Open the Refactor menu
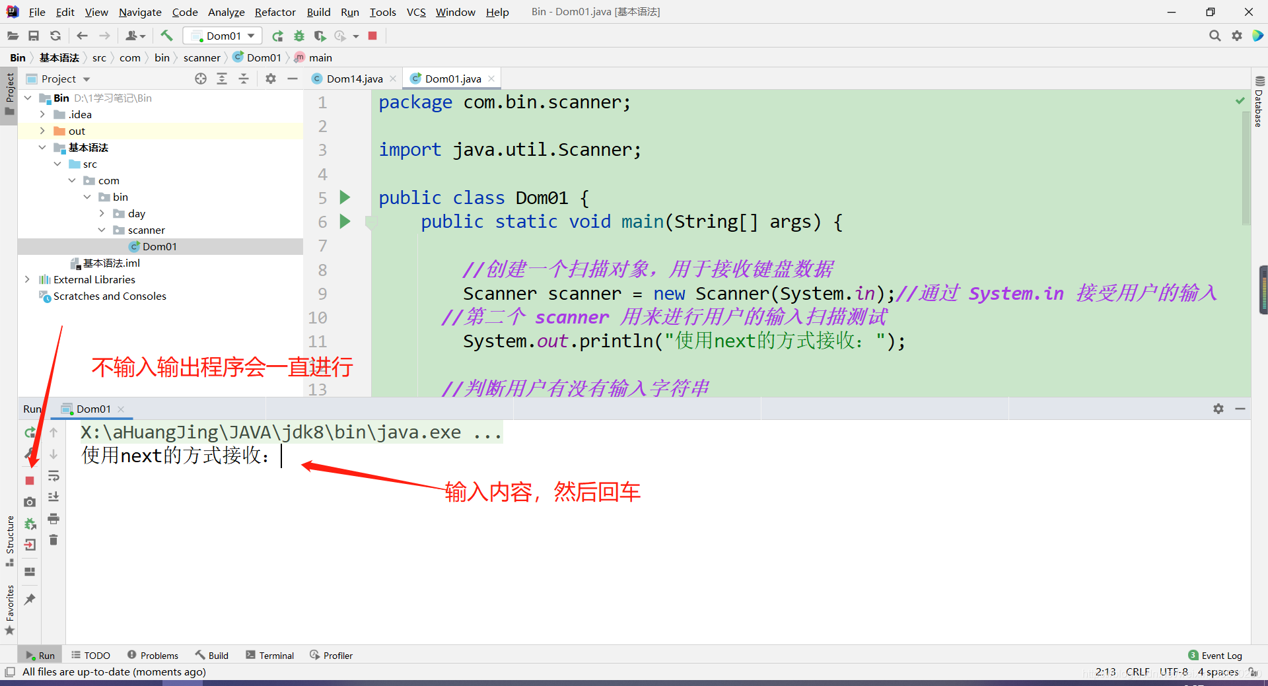Viewport: 1268px width, 686px height. click(275, 12)
